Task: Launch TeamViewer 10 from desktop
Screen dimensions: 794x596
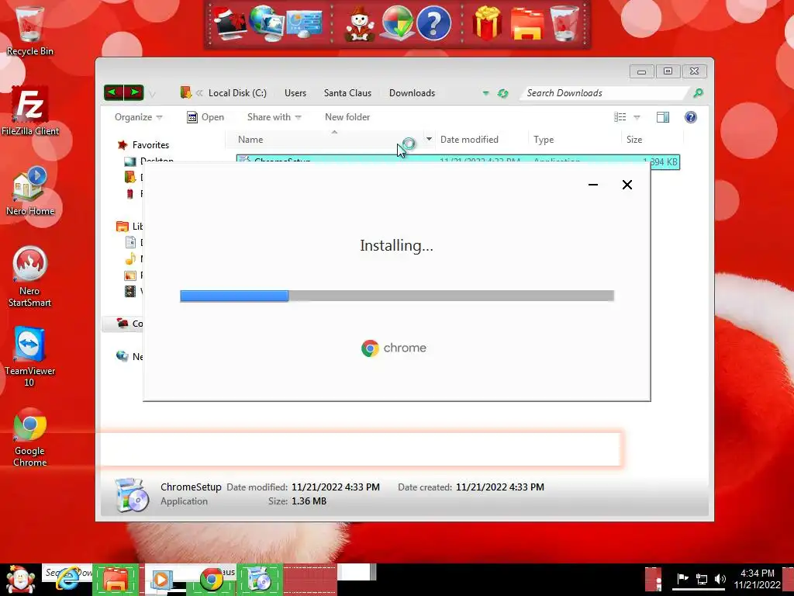Action: coord(30,356)
